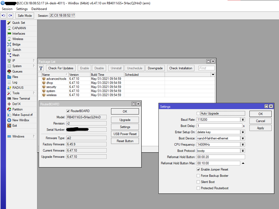The height and width of the screenshot is (209, 279).
Task: Expand System submenu in sidebar
Action: [x=21, y=66]
